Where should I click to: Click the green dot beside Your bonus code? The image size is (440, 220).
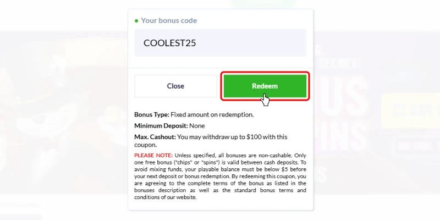click(136, 20)
